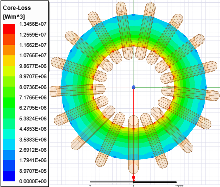Screen dimensions: 220x187
Task: Click yellow legend band above 9.8677E+06
Action: pos(9,61)
